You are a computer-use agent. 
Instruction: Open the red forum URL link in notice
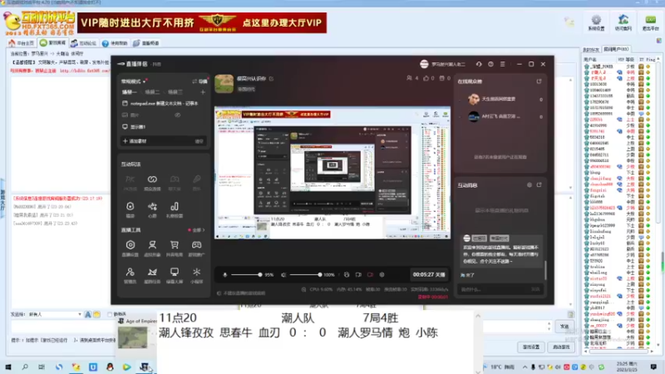click(x=85, y=71)
